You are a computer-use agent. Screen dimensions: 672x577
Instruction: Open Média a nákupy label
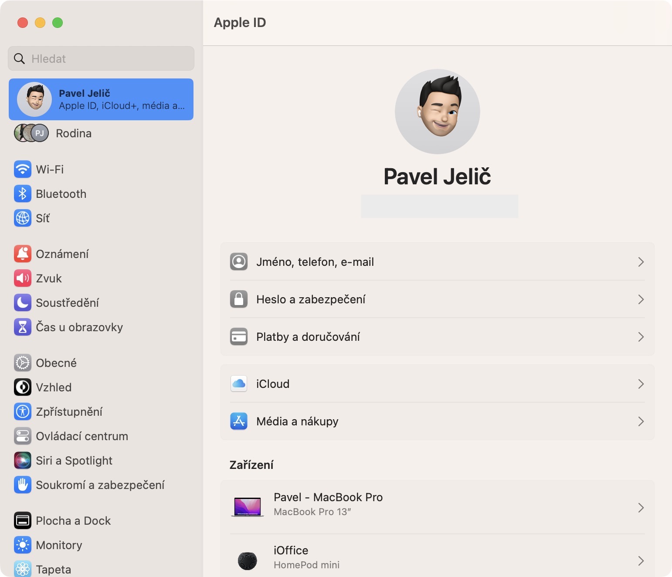point(297,421)
